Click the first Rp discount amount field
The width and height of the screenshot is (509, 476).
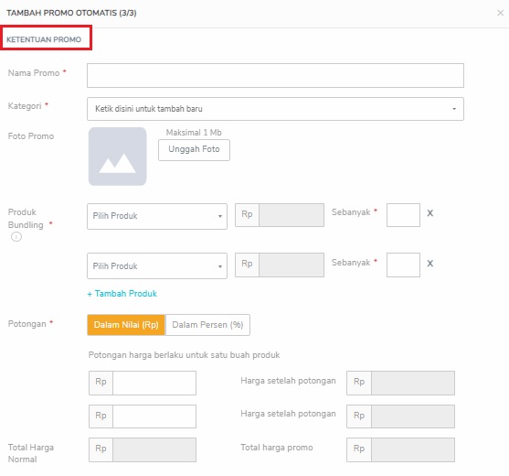coord(154,383)
